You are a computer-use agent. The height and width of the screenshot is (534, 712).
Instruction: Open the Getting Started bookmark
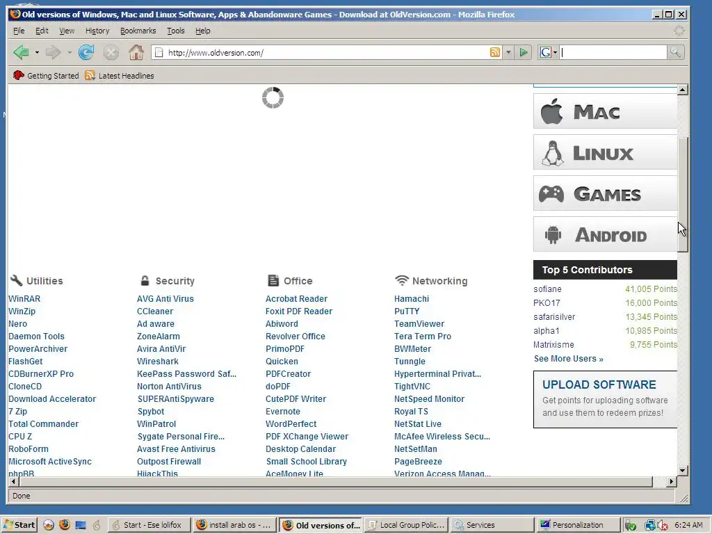click(x=46, y=75)
